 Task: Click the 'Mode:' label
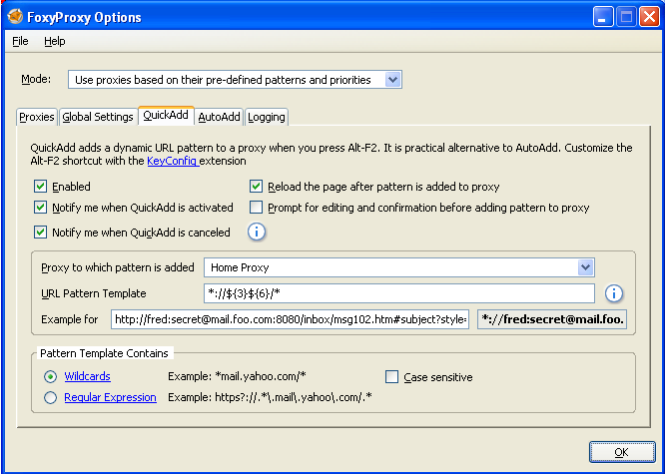[36, 79]
